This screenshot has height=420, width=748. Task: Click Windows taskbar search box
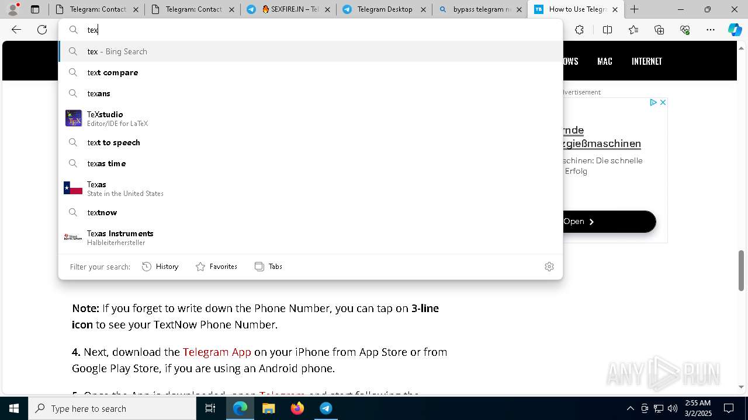point(112,408)
